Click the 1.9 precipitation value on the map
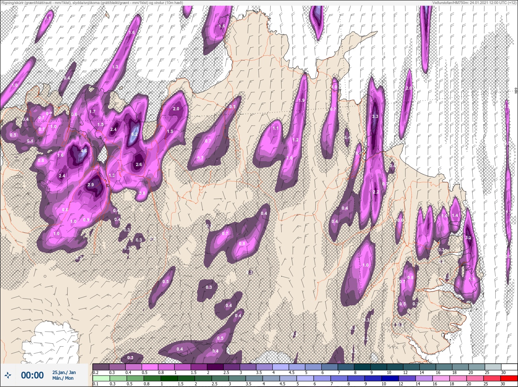This screenshot has height=387, width=518. click(x=301, y=101)
